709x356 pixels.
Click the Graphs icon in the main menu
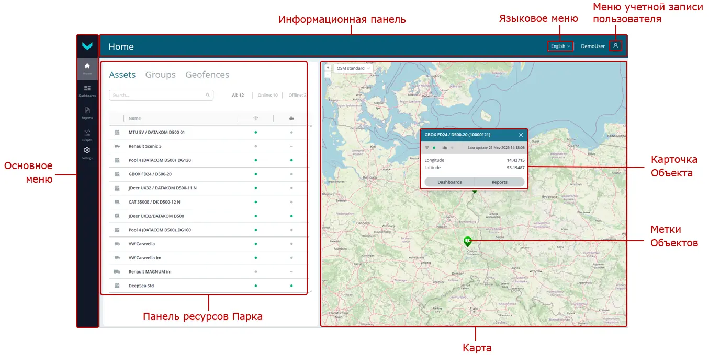(87, 133)
